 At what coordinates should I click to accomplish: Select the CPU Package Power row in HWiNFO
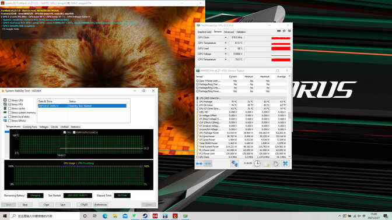click(x=242, y=133)
